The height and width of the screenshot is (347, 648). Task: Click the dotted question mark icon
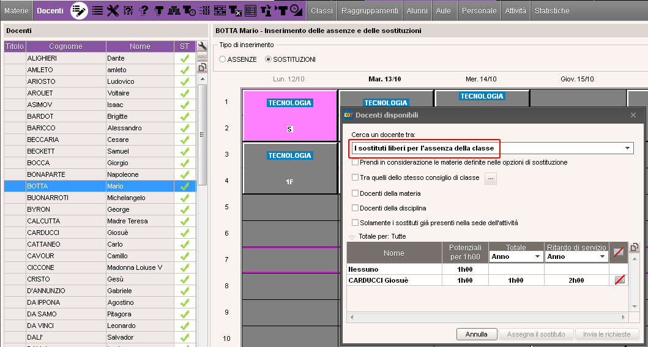[x=143, y=11]
